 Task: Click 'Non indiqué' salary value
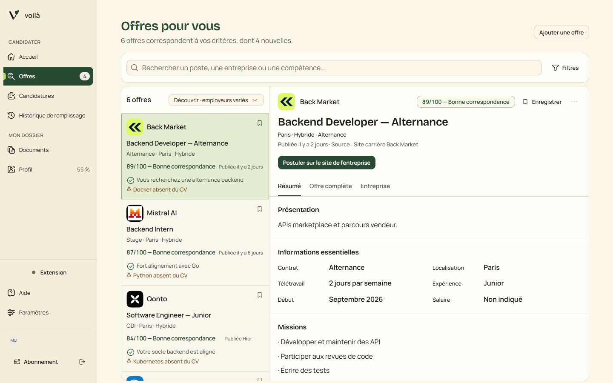tap(503, 300)
